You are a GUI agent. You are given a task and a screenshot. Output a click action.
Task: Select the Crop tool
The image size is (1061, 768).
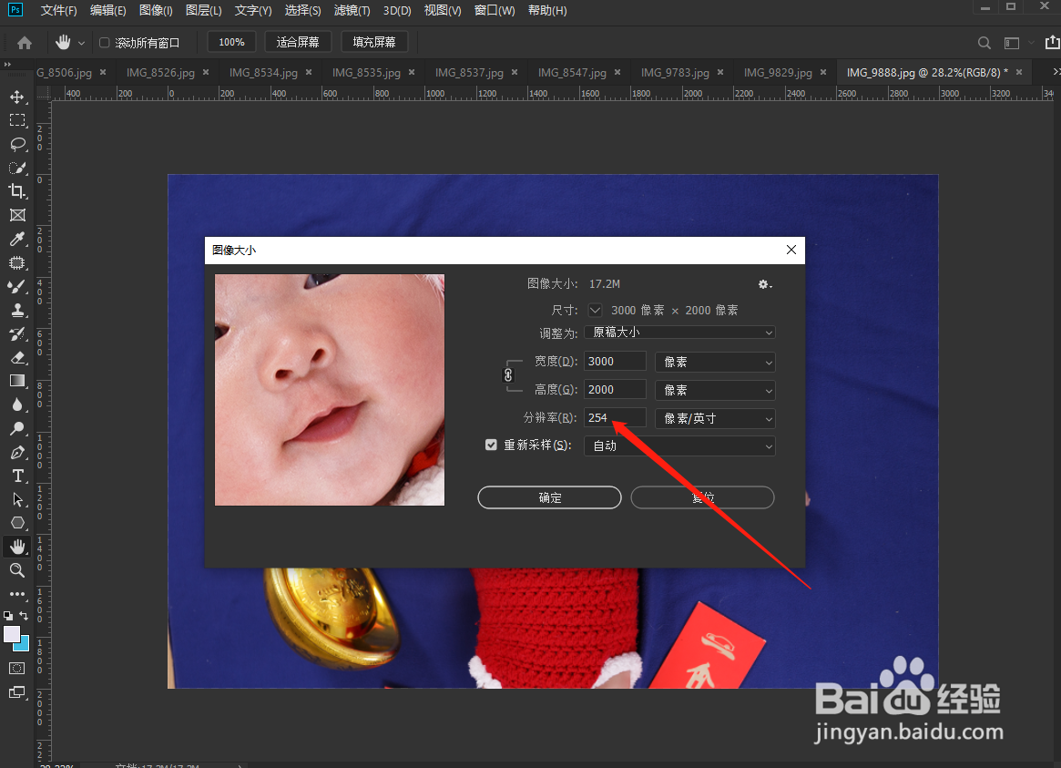pos(17,191)
